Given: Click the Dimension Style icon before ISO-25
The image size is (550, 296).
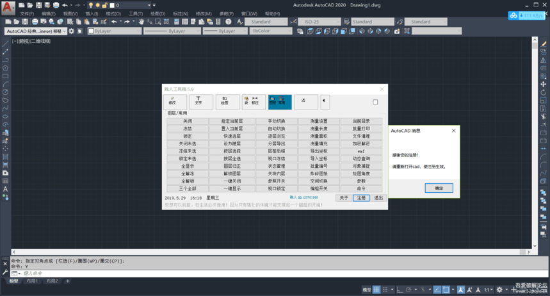Looking at the screenshot, I should (x=294, y=22).
